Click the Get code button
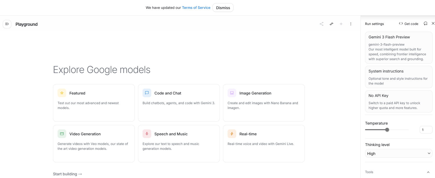Image resolution: width=435 pixels, height=178 pixels. pyautogui.click(x=408, y=24)
